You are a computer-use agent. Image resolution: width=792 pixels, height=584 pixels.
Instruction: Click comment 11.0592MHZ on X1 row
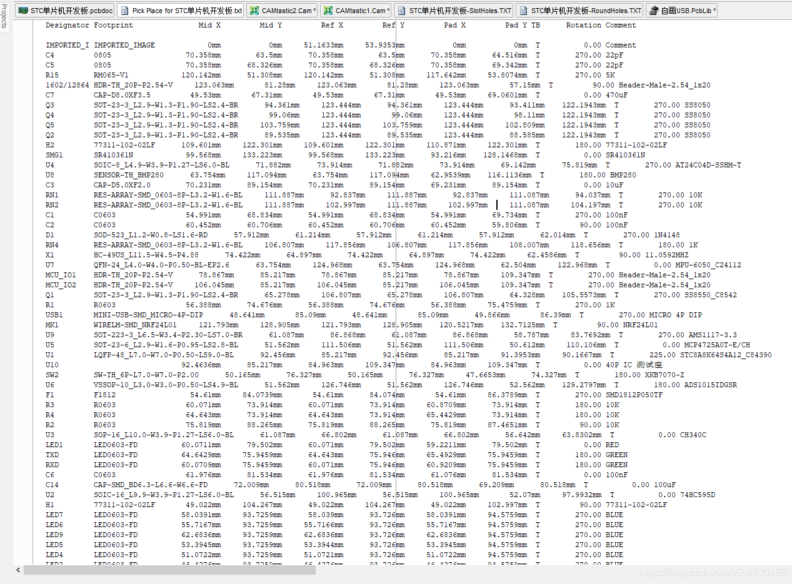[x=666, y=255]
